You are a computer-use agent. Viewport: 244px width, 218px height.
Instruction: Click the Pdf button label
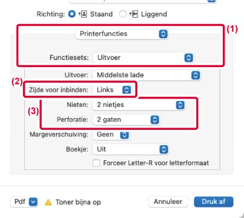click(20, 202)
